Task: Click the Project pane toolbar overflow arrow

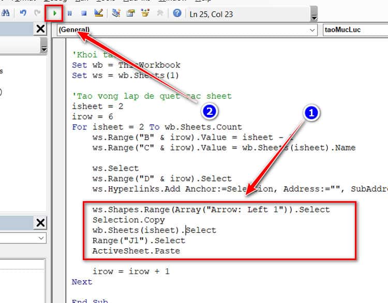Action: click(x=44, y=46)
